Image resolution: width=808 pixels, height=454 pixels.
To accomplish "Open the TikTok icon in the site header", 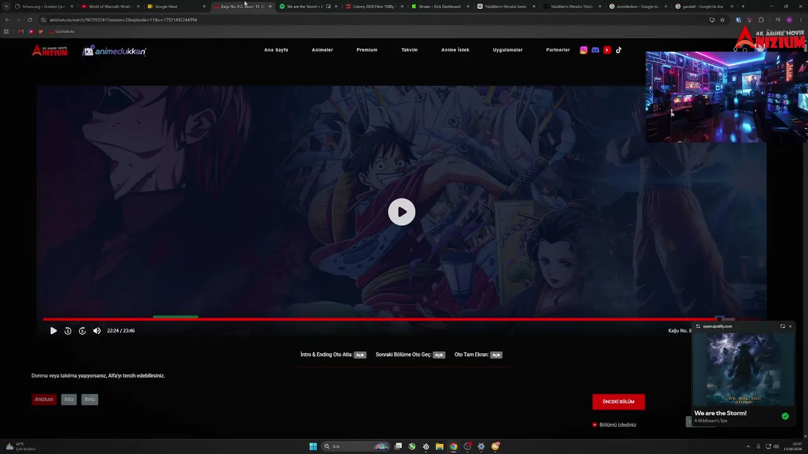I will tap(619, 50).
